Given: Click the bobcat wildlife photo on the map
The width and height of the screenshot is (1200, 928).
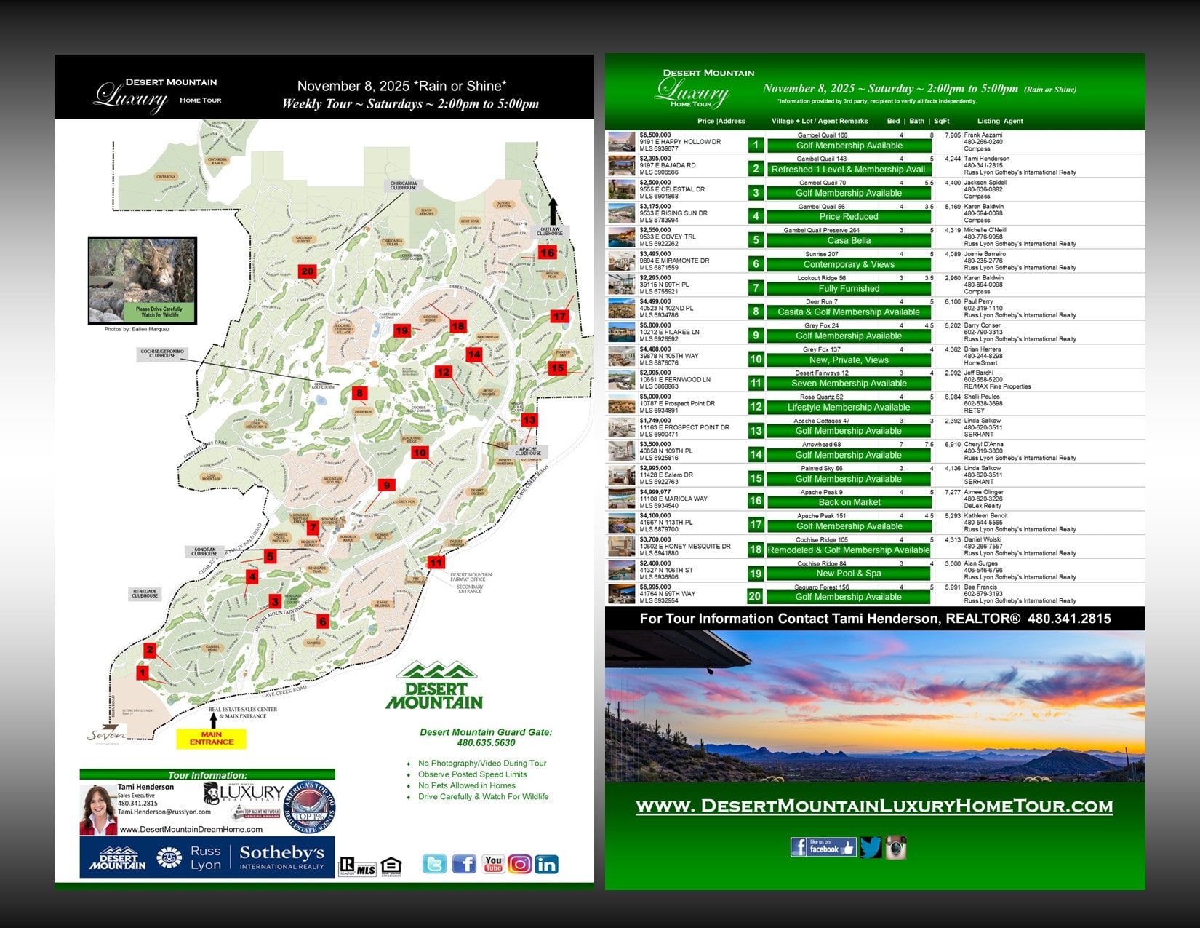Looking at the screenshot, I should 143,279.
